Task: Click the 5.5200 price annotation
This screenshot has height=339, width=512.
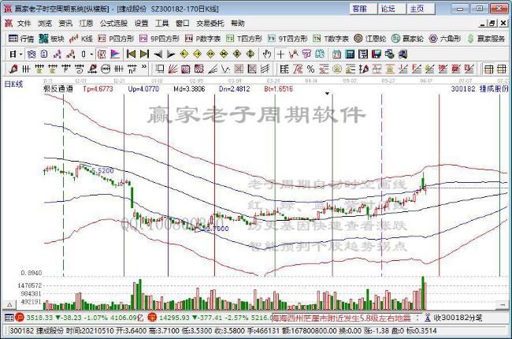Action: pos(102,170)
